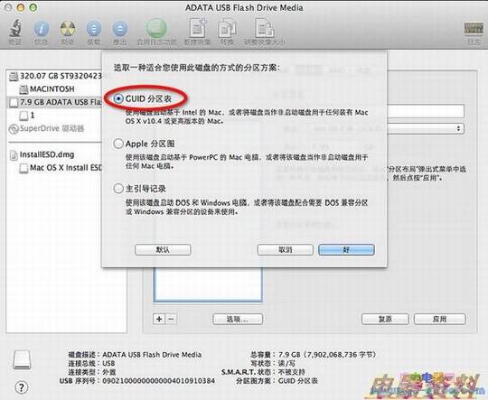The height and width of the screenshot is (400, 488).
Task: Select the 7.9 GB ADATA USB drive
Action: 55,102
